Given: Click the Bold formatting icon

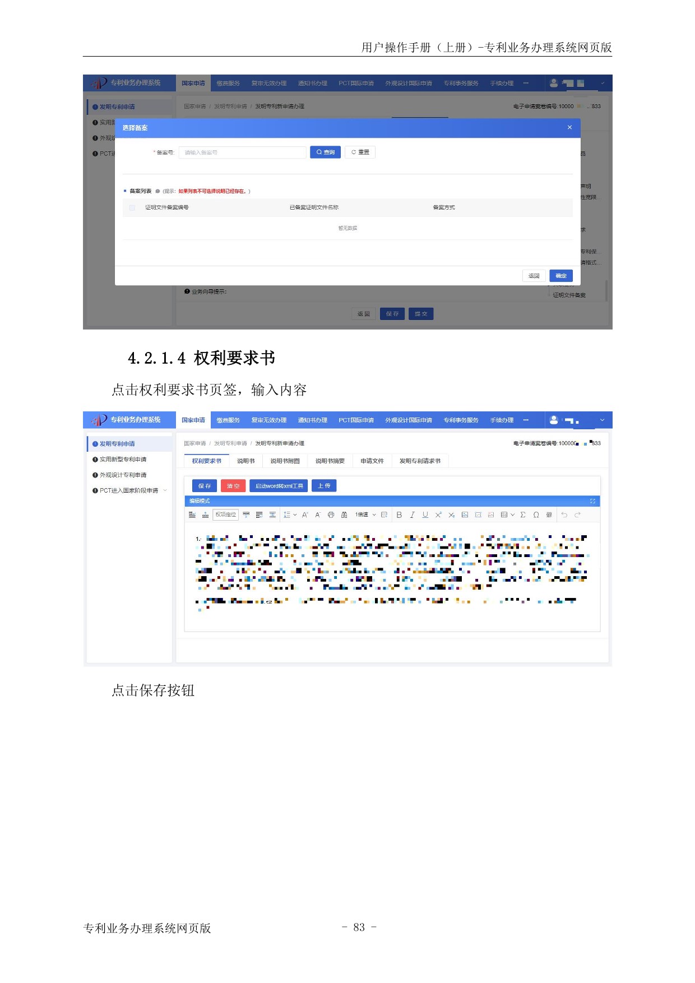Looking at the screenshot, I should (399, 514).
